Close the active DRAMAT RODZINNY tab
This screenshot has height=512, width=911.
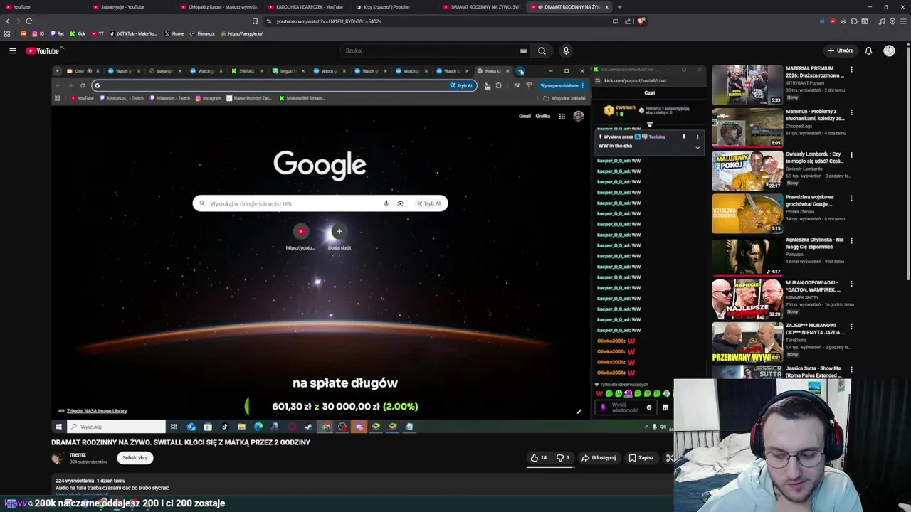pyautogui.click(x=606, y=7)
